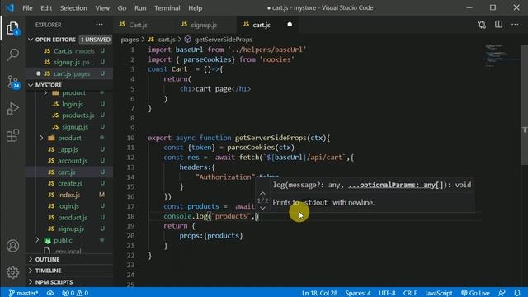The height and width of the screenshot is (297, 528).
Task: Open the Search view icon
Action: tap(13, 54)
